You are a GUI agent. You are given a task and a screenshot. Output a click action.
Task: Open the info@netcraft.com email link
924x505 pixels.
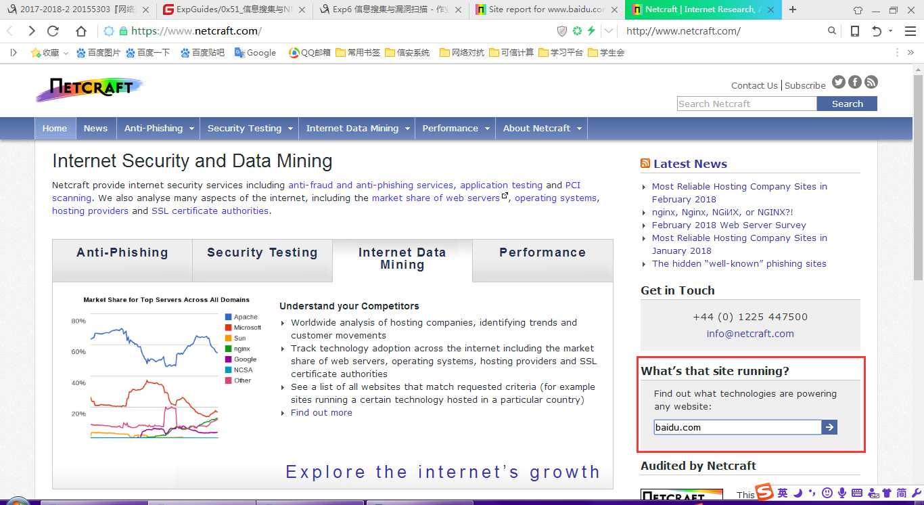(x=750, y=333)
